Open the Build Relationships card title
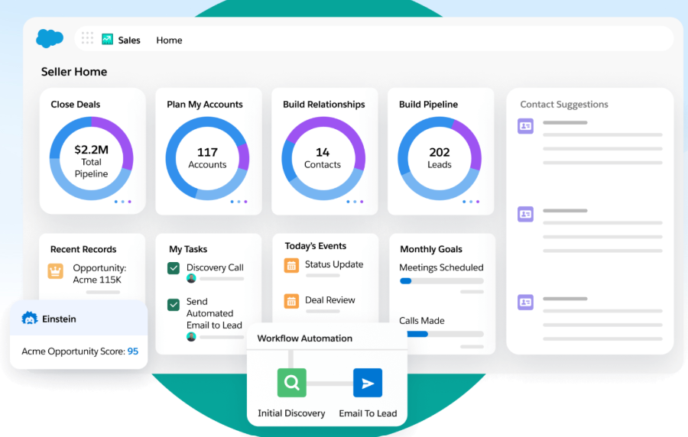Image resolution: width=688 pixels, height=437 pixels. [x=324, y=105]
